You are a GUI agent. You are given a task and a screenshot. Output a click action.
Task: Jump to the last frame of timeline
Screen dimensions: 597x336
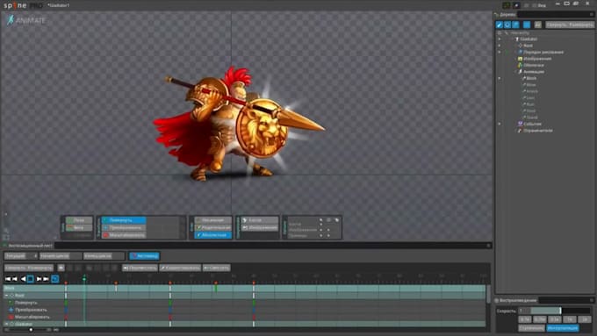tap(46, 279)
